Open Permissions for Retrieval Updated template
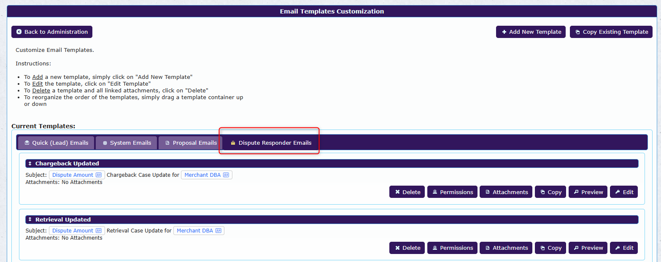The image size is (661, 262). pos(452,248)
